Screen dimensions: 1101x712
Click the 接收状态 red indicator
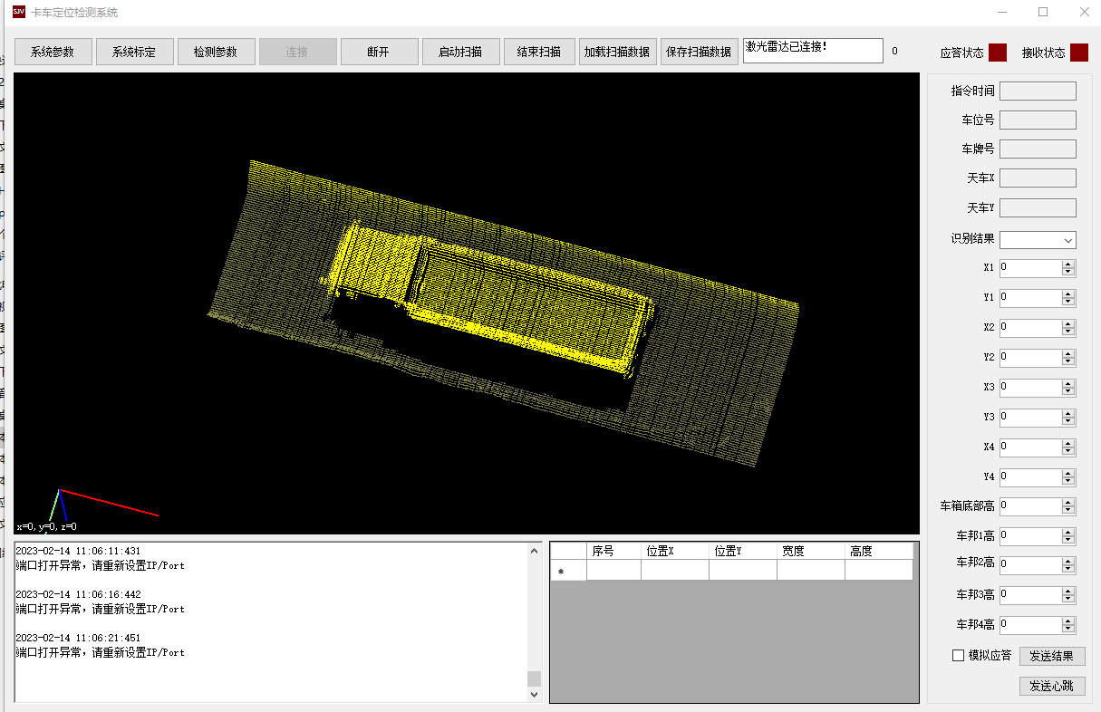pyautogui.click(x=1079, y=53)
